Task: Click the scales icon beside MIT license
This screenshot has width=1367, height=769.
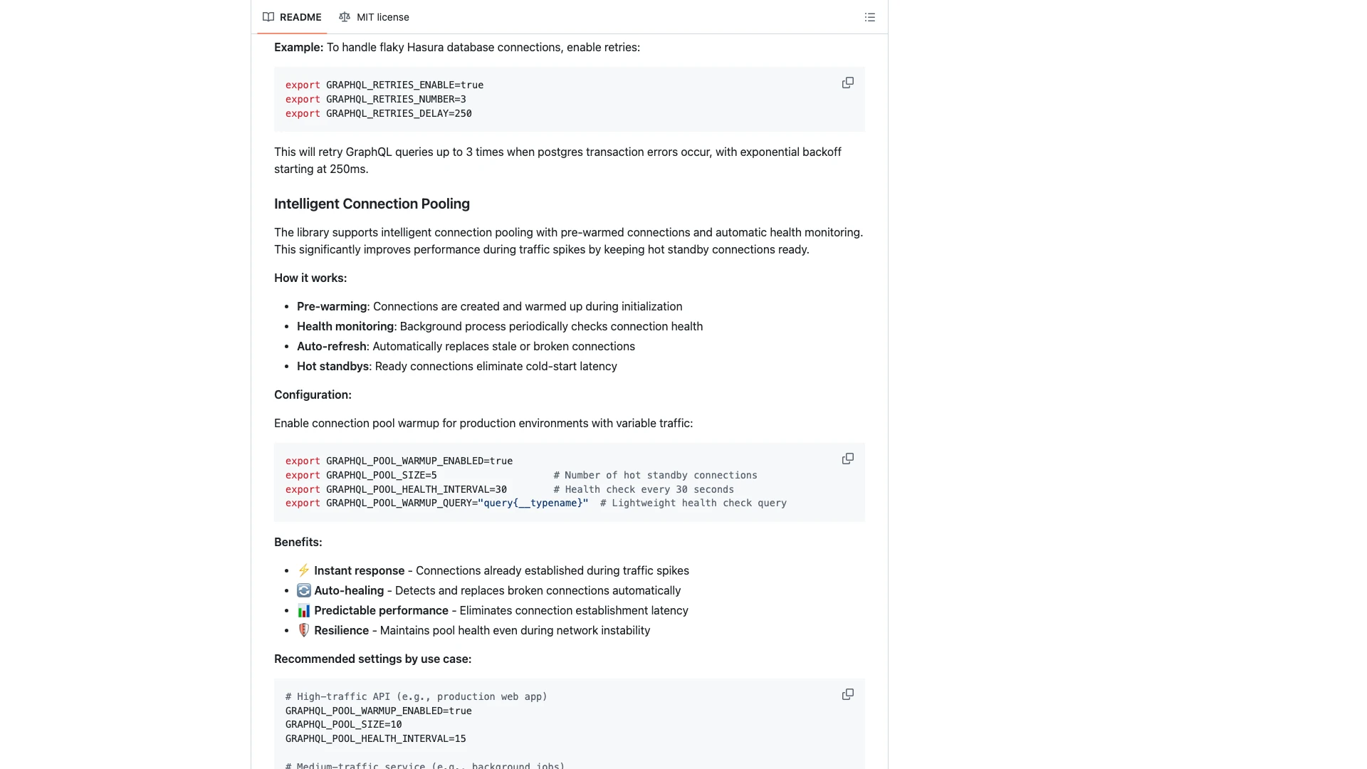Action: point(345,17)
